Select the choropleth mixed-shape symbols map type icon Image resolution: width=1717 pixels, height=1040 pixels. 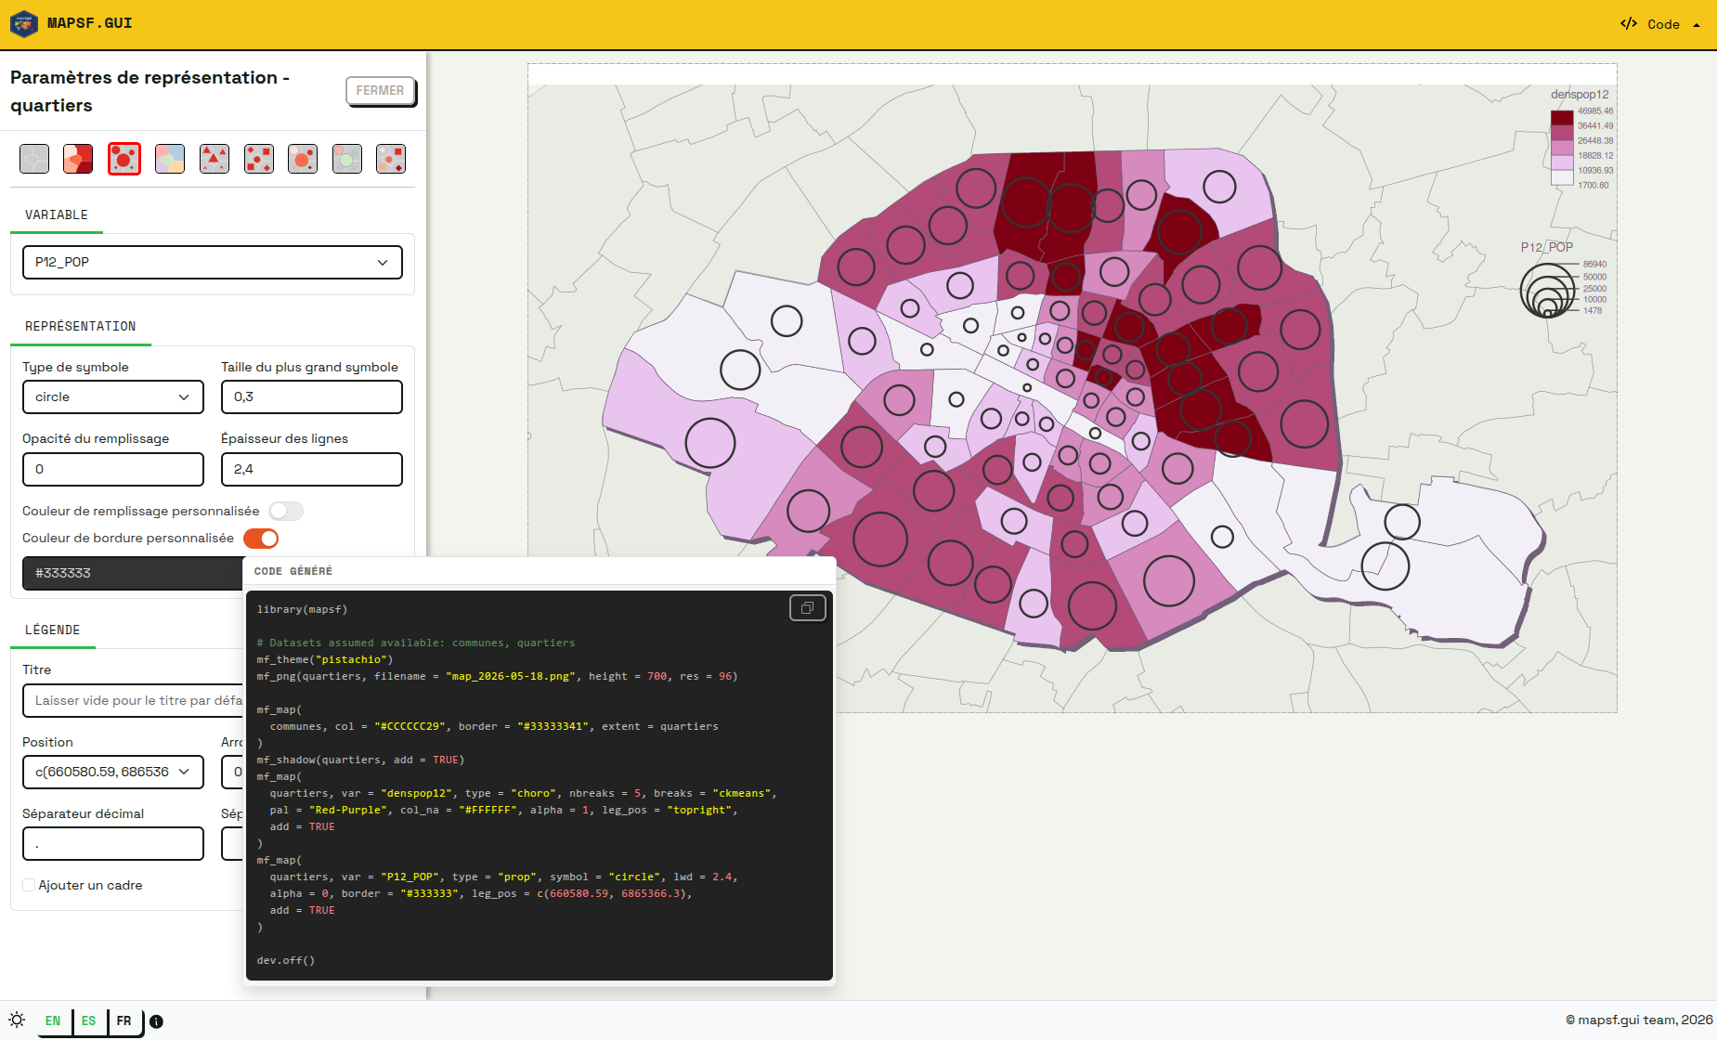[391, 159]
